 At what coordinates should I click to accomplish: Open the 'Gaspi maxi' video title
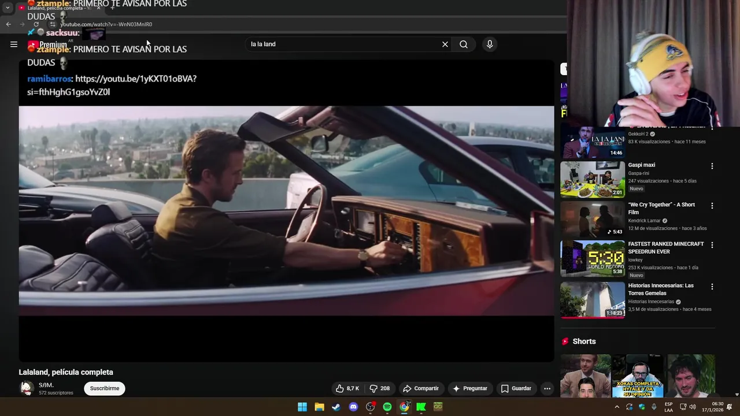(x=642, y=165)
